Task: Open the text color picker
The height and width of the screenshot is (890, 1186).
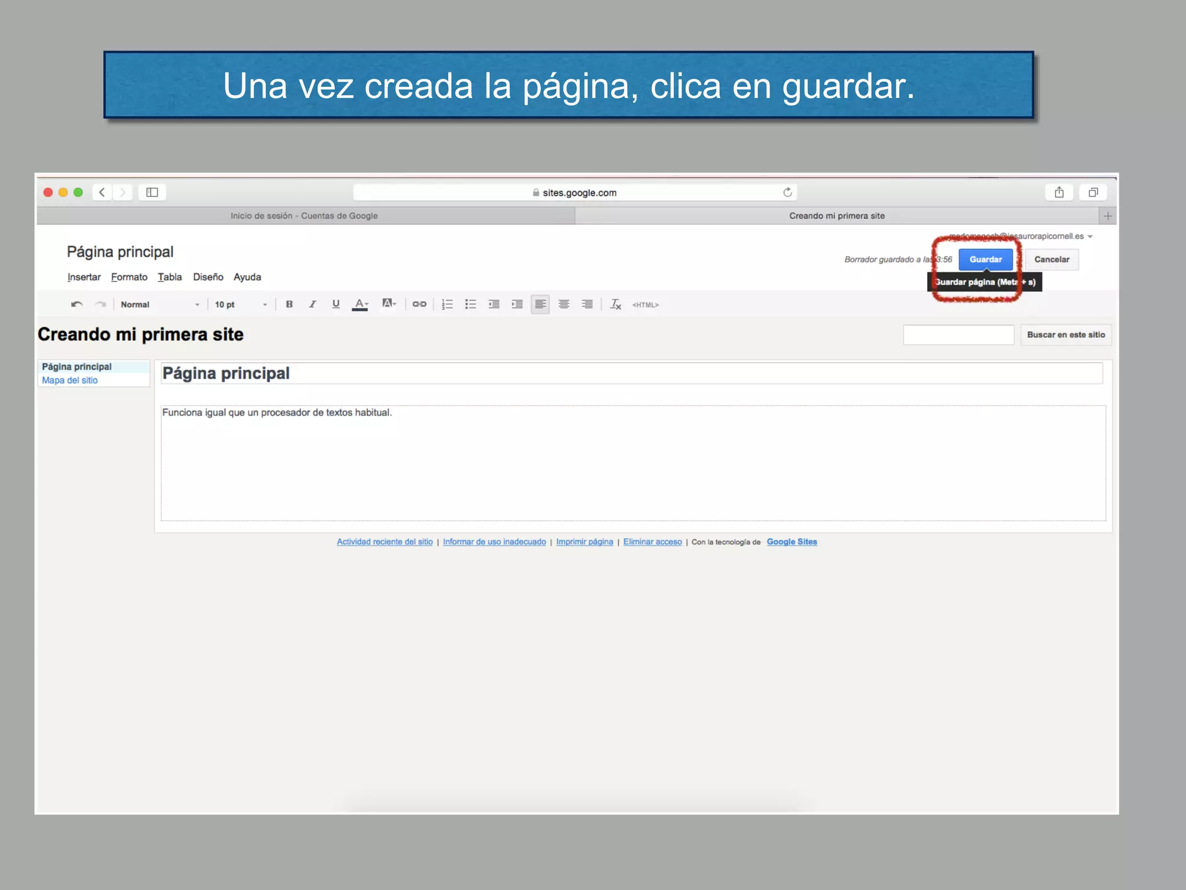Action: pyautogui.click(x=360, y=304)
